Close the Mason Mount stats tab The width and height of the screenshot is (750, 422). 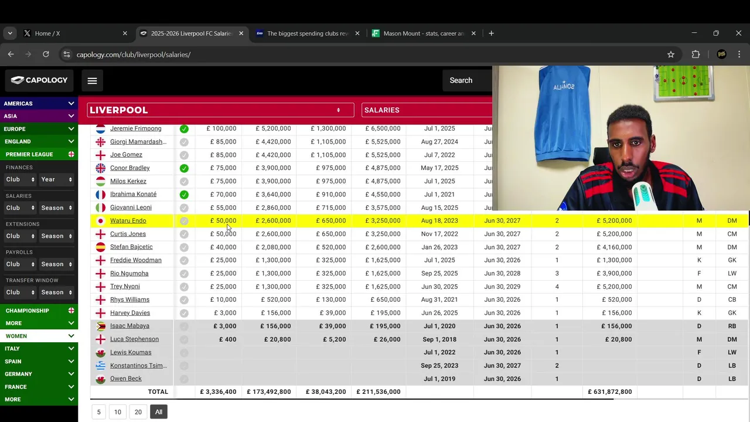tap(473, 33)
